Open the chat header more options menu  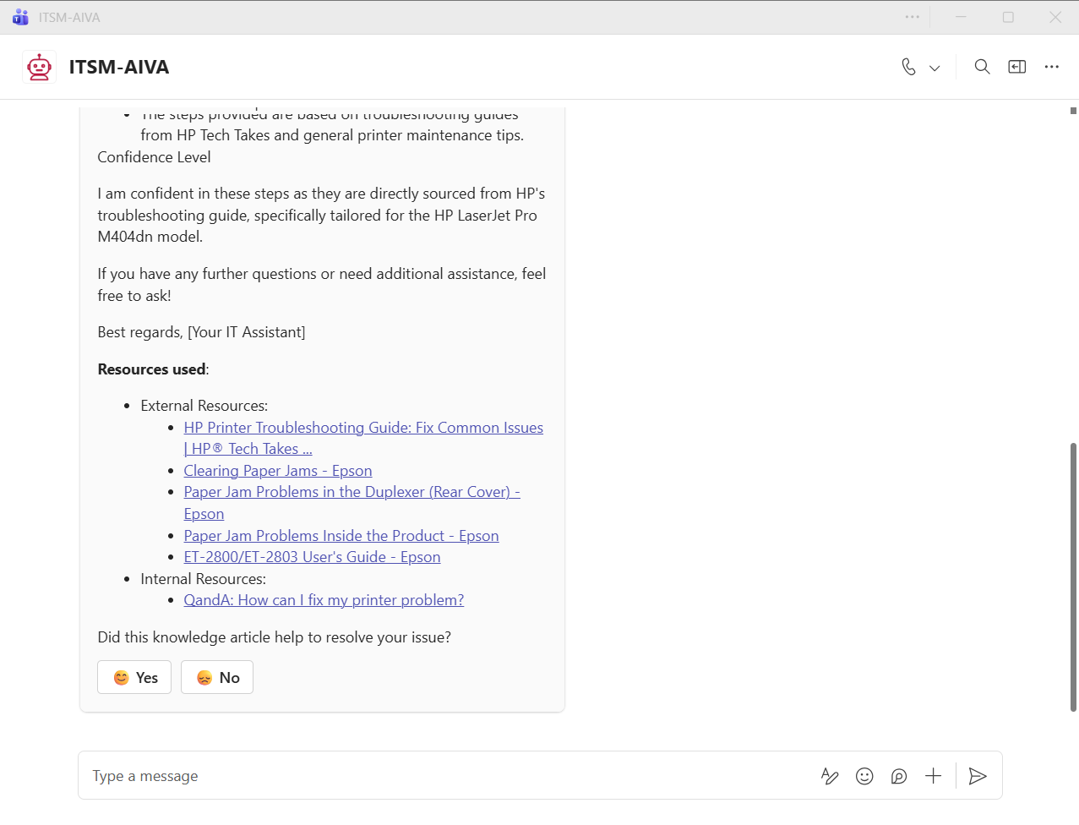(x=1051, y=67)
